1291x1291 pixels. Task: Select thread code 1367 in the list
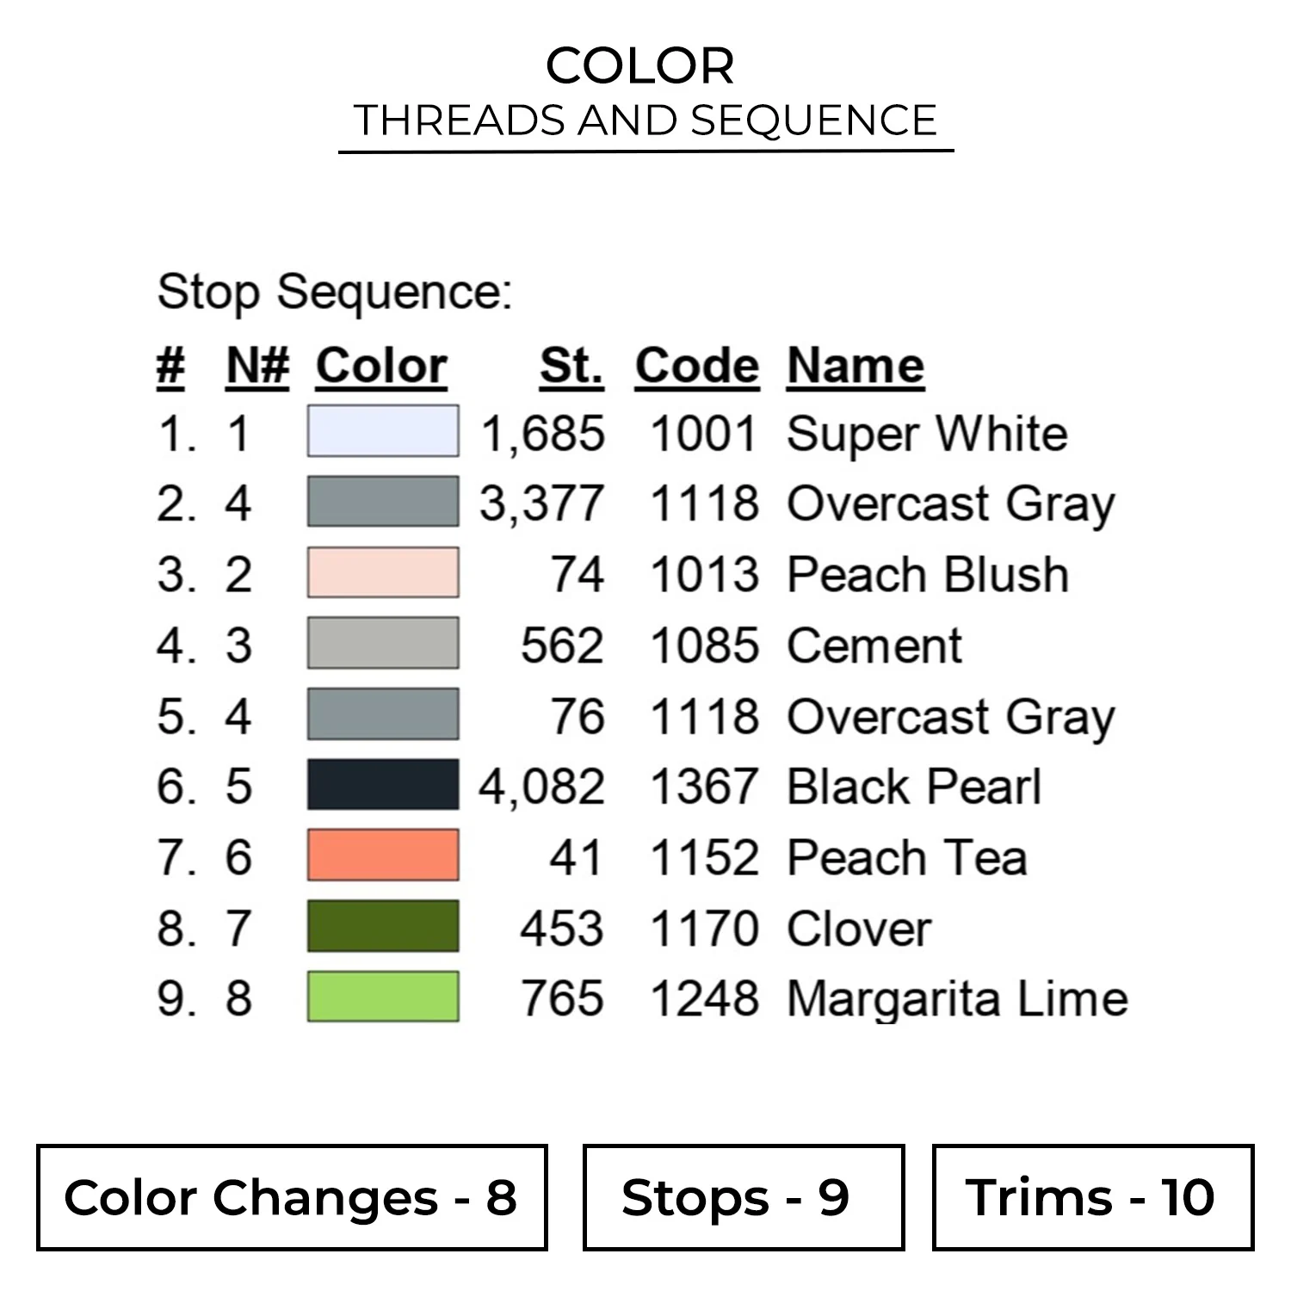click(x=704, y=787)
